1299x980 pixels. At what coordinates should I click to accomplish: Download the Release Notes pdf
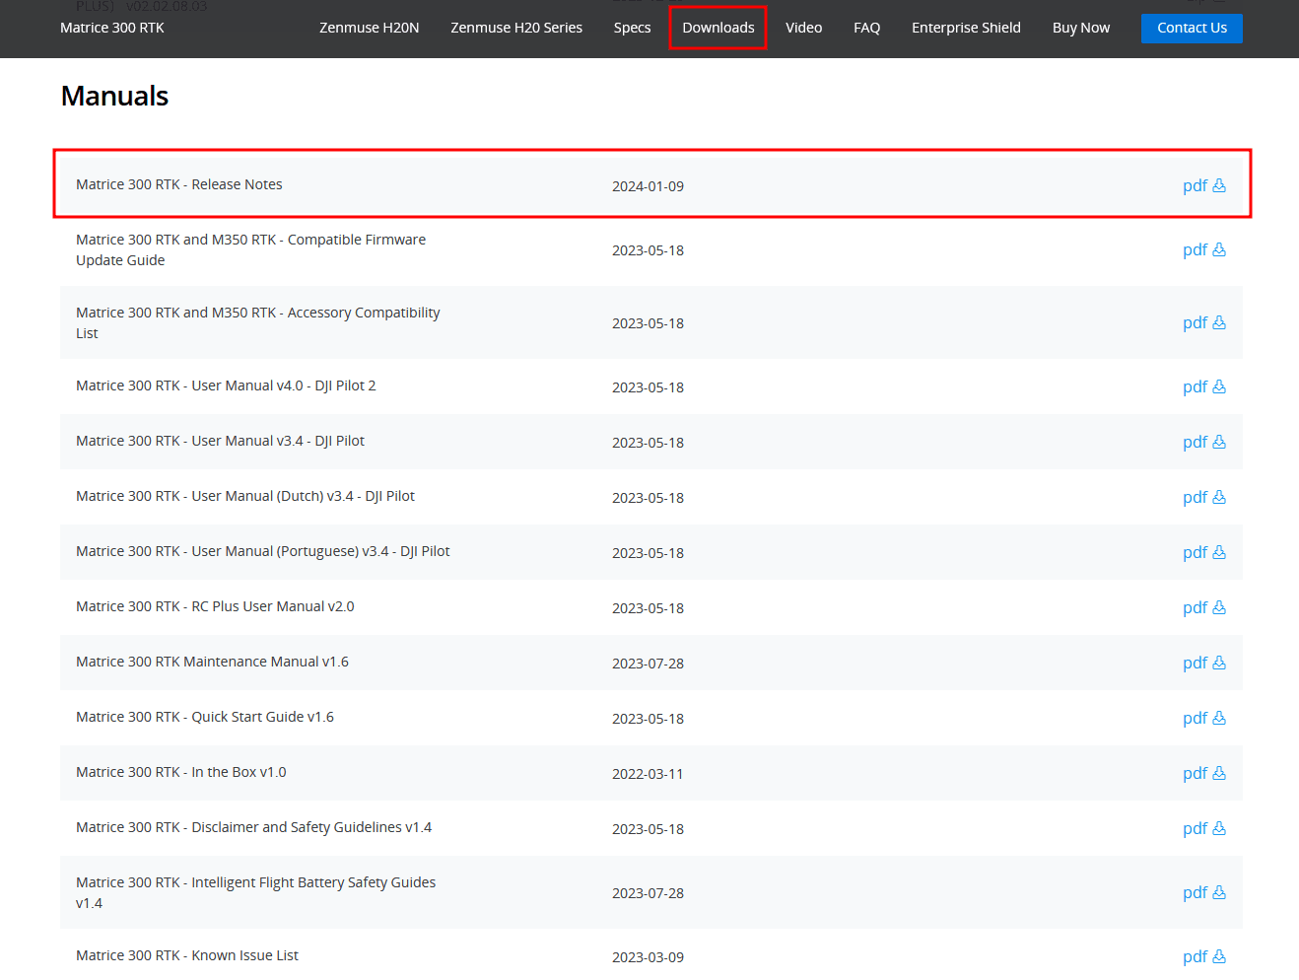[1203, 185]
